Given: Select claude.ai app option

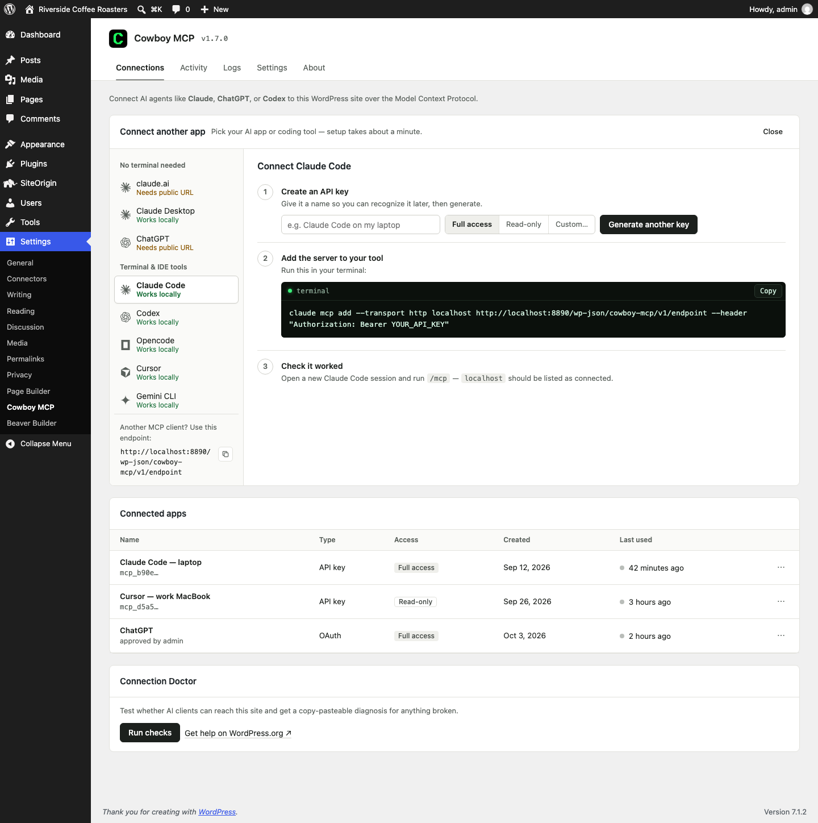Looking at the screenshot, I should click(176, 188).
